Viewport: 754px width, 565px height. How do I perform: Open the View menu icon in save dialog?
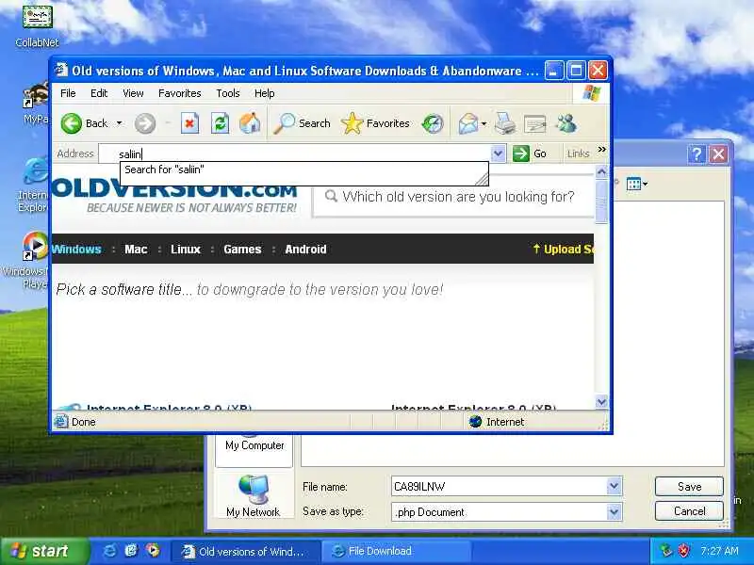637,184
